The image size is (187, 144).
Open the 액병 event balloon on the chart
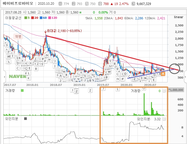coord(18,36)
